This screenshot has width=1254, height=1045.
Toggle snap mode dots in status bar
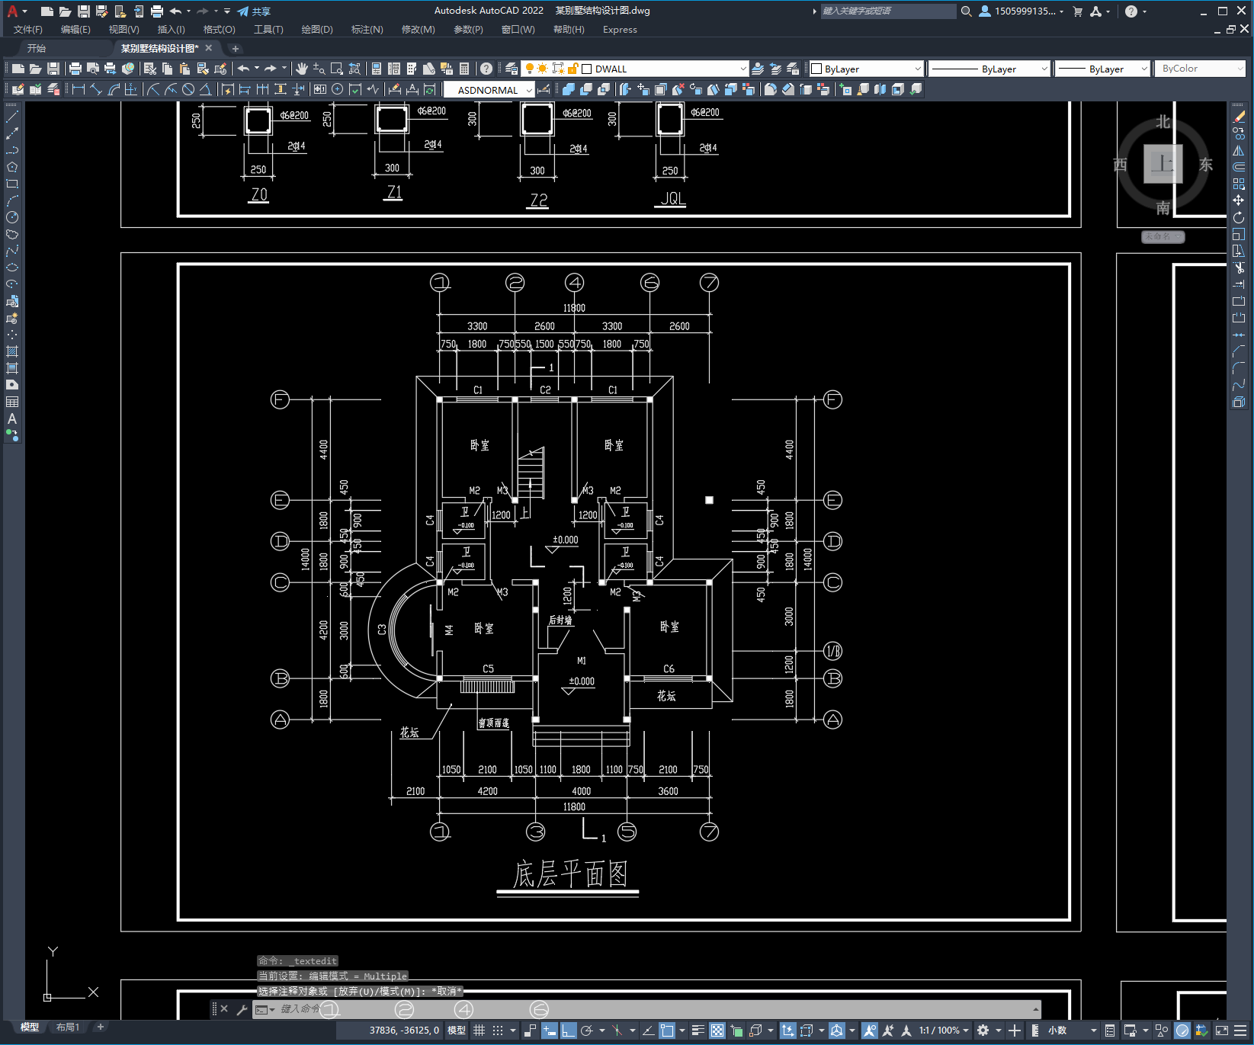coord(498,1031)
